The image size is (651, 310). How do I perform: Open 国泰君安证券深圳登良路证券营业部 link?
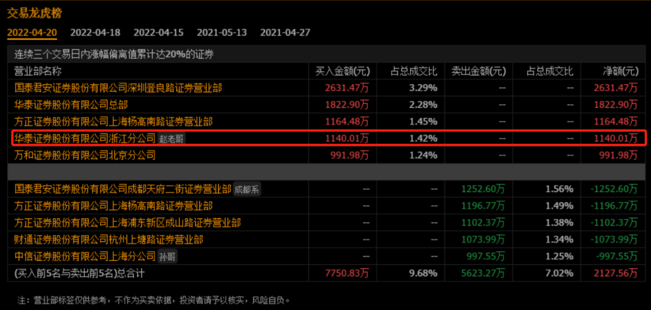pyautogui.click(x=118, y=87)
